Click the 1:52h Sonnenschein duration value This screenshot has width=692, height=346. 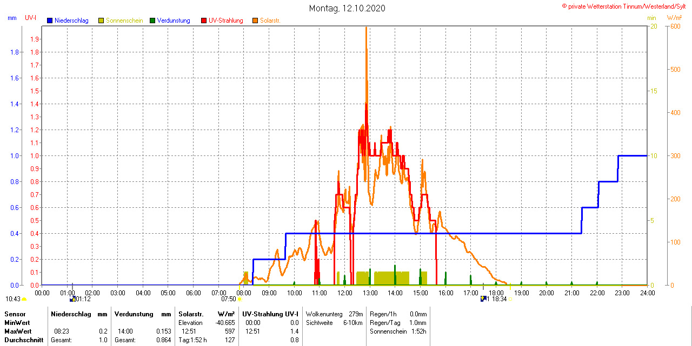click(x=419, y=331)
